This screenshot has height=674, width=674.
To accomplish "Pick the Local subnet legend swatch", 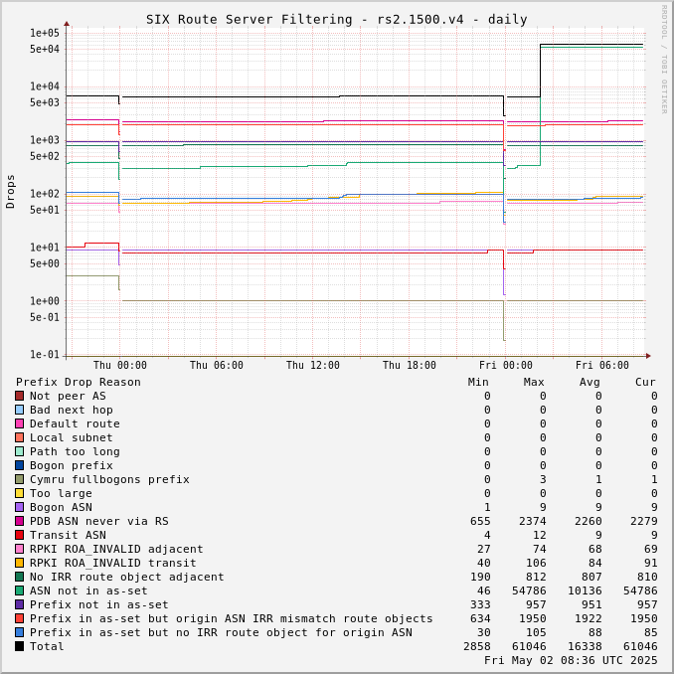I will (19, 437).
